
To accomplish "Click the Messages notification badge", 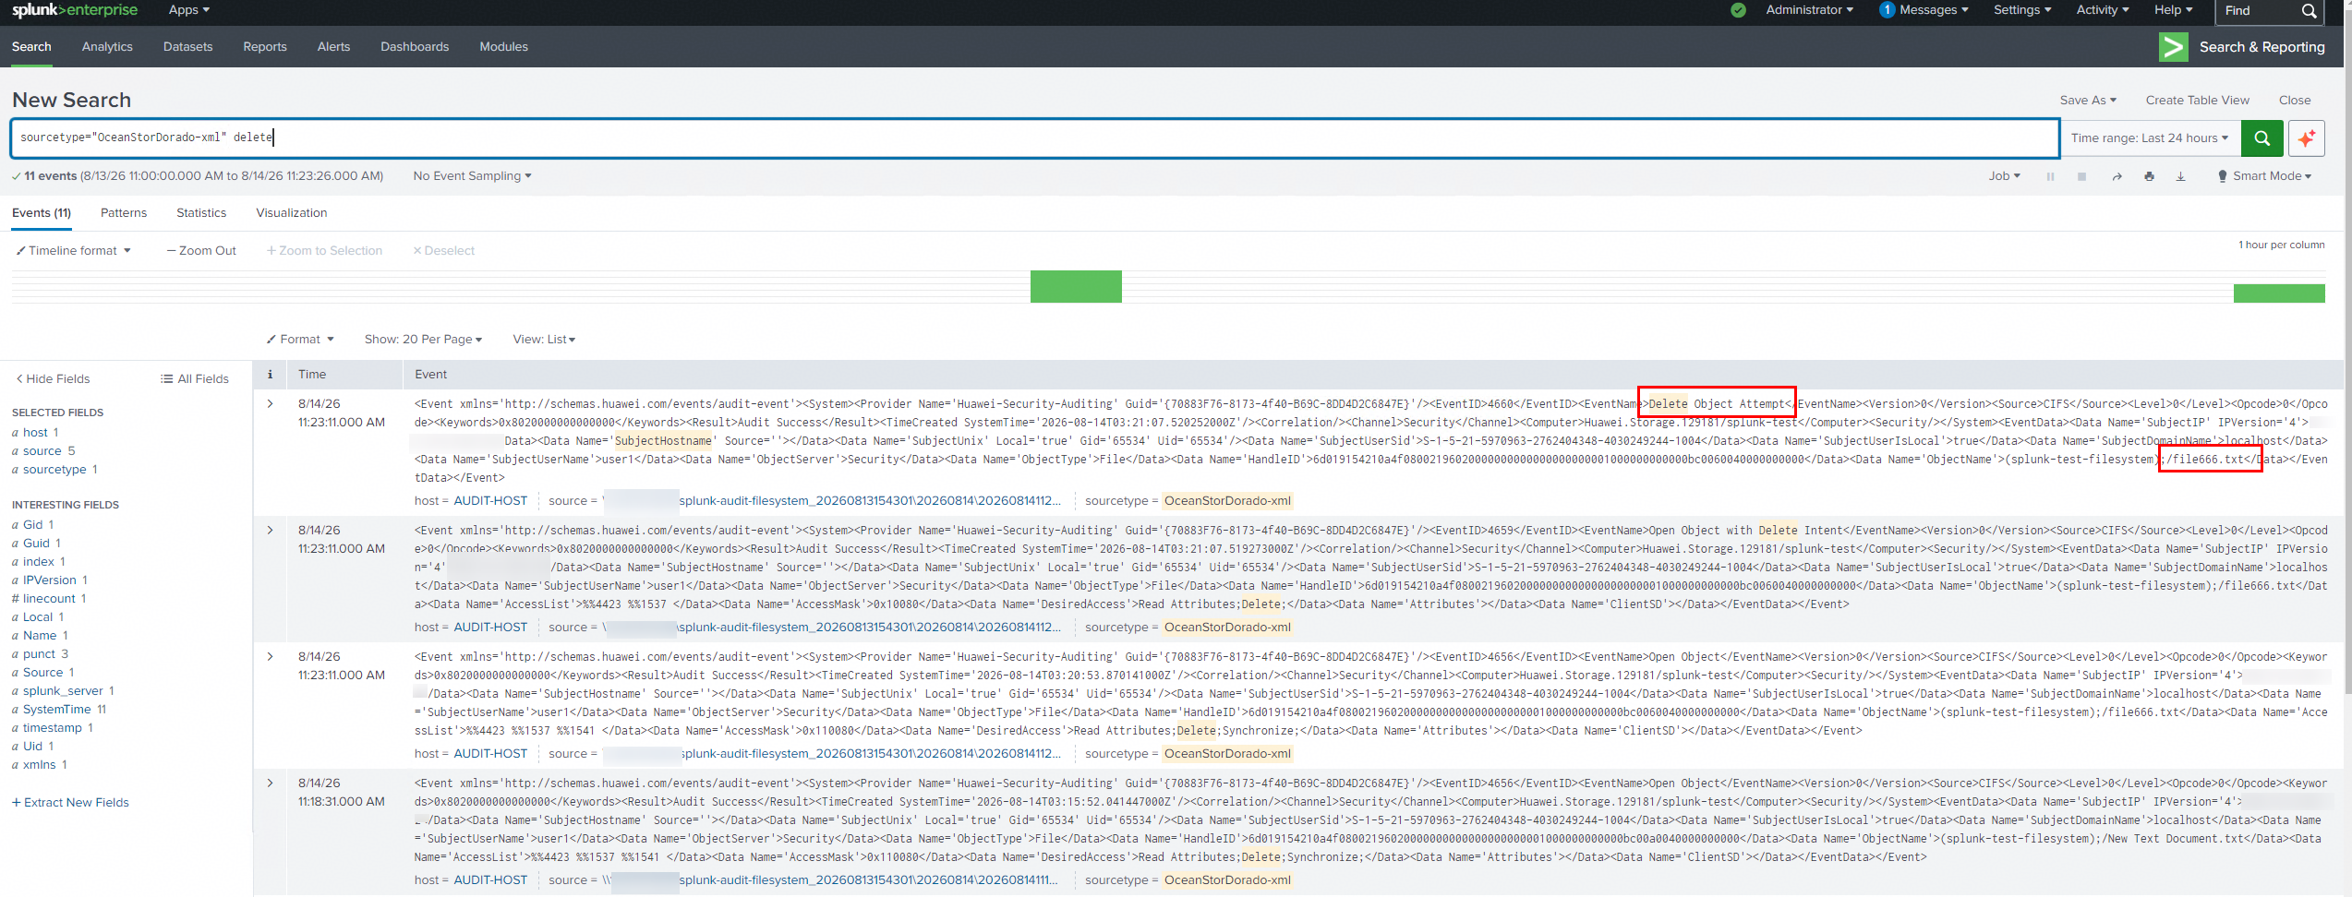I will coord(1887,10).
